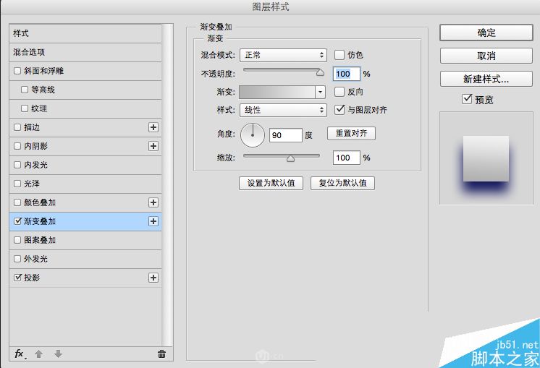The image size is (540, 368).
Task: Toggle 反向 reverse checkbox
Action: 339,92
